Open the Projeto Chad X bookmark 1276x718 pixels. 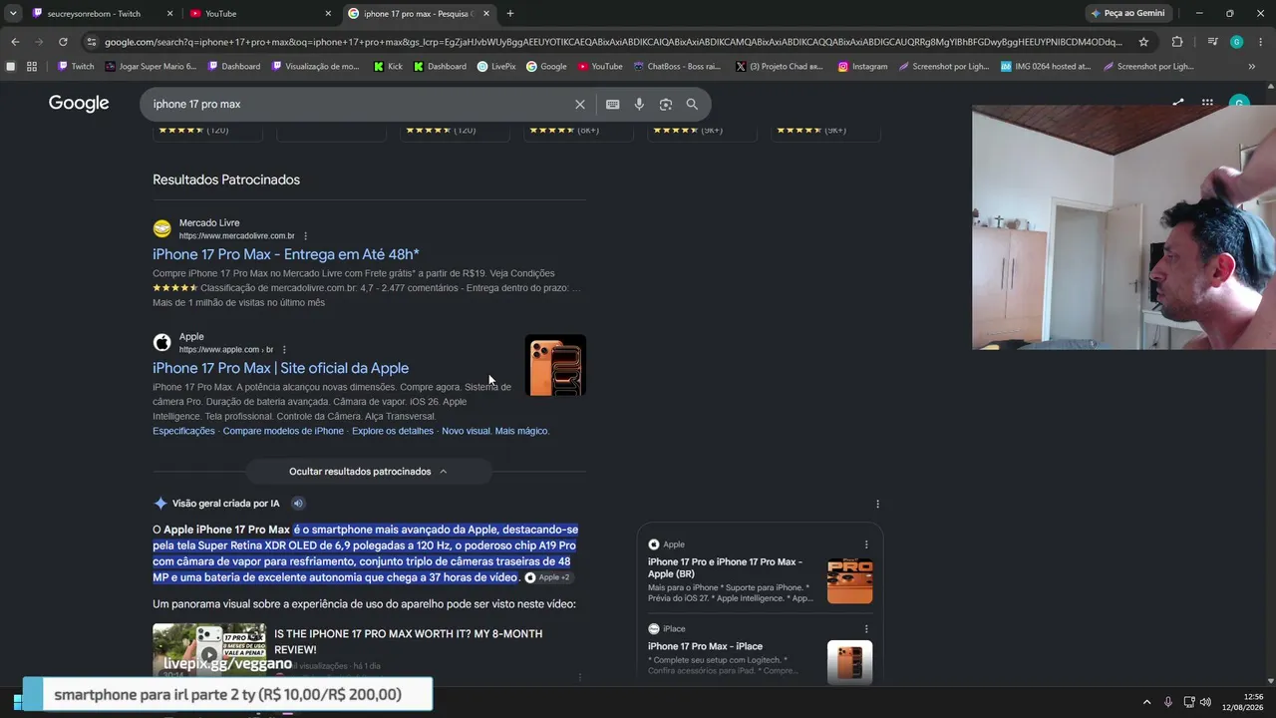pos(779,67)
